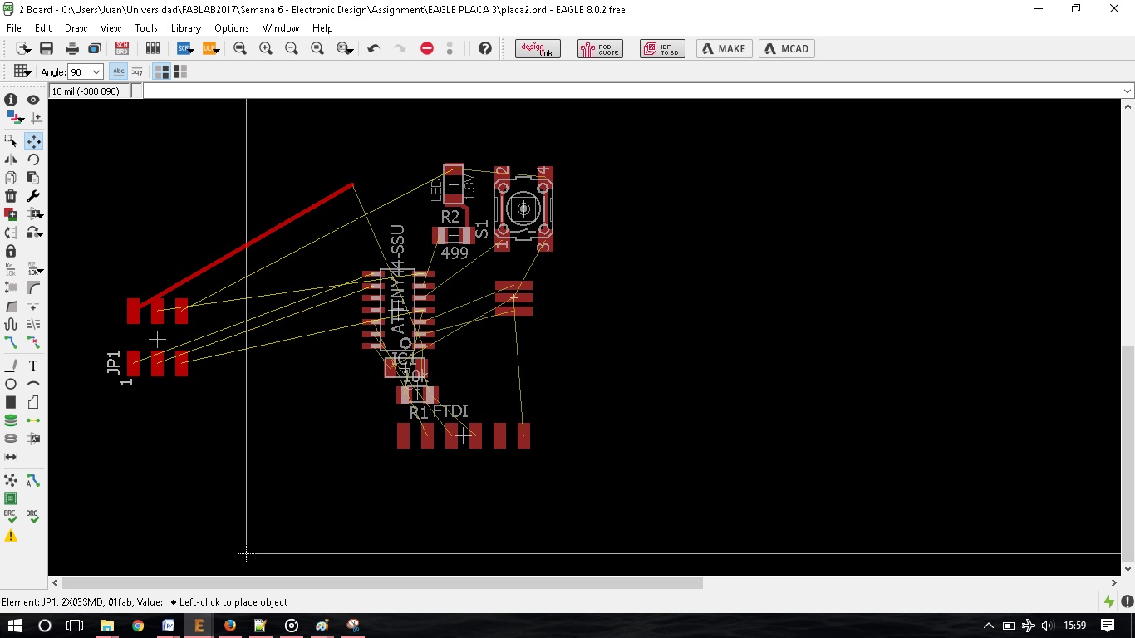Toggle mirrored text orientation button
This screenshot has height=638, width=1135.
(x=137, y=72)
